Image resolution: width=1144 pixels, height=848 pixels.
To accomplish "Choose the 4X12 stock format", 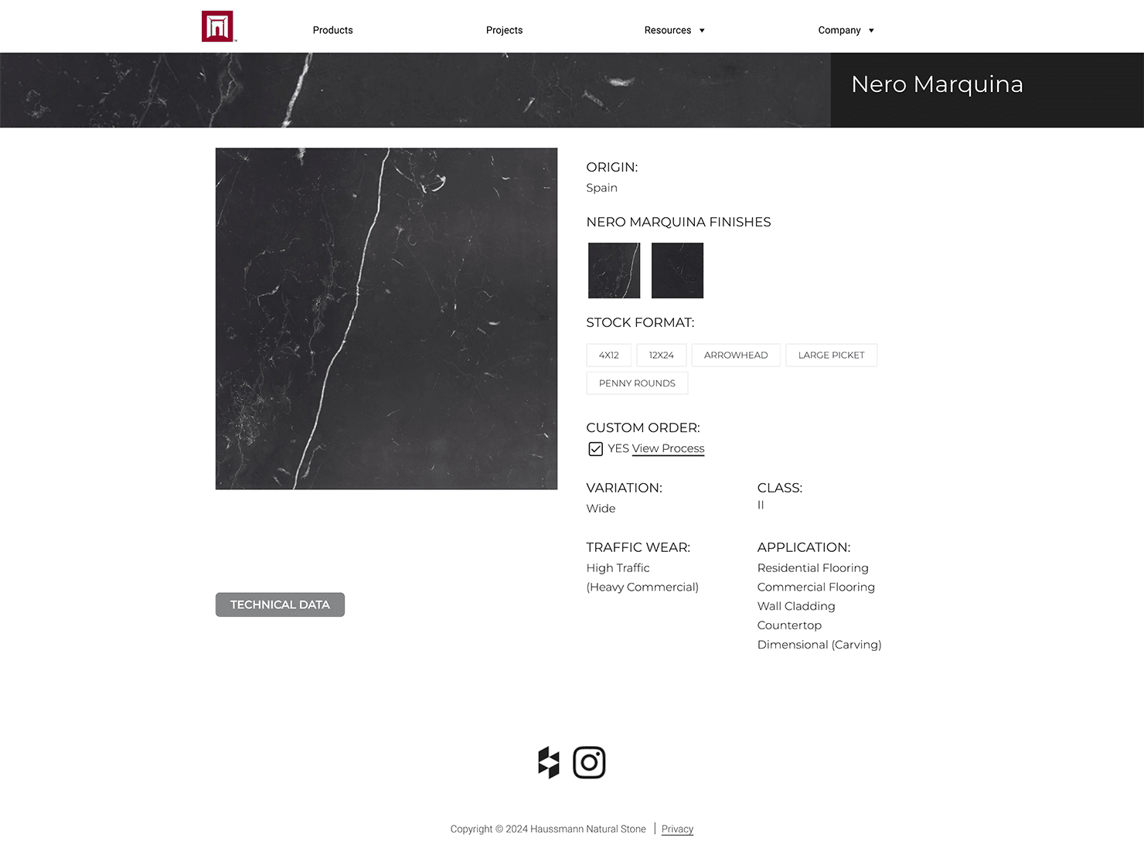I will tap(608, 355).
